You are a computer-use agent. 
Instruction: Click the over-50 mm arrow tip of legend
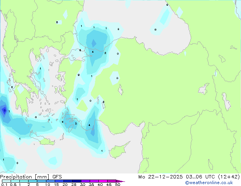pyautogui.click(x=121, y=181)
